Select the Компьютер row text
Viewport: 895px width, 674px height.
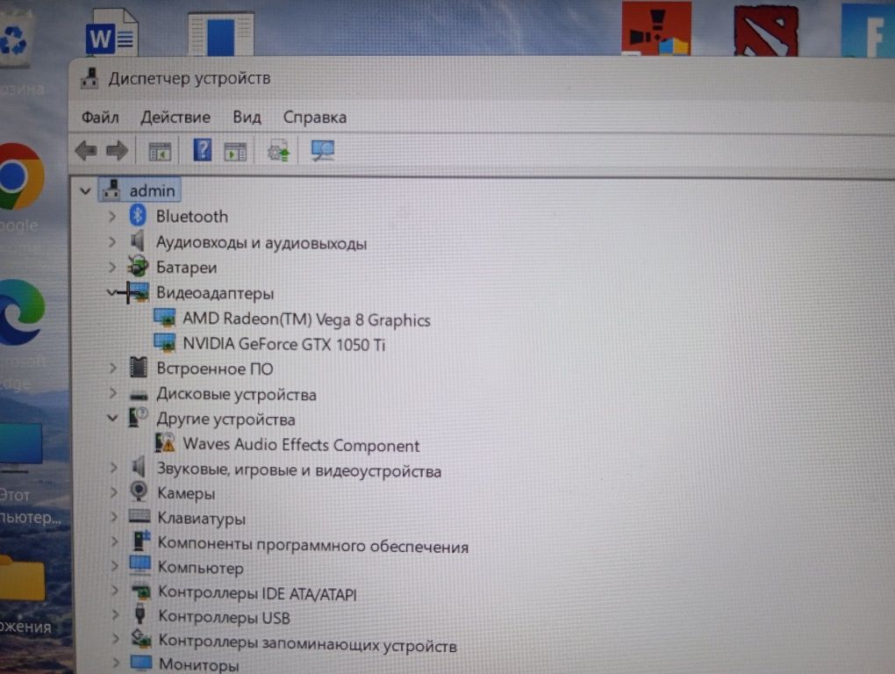[200, 568]
